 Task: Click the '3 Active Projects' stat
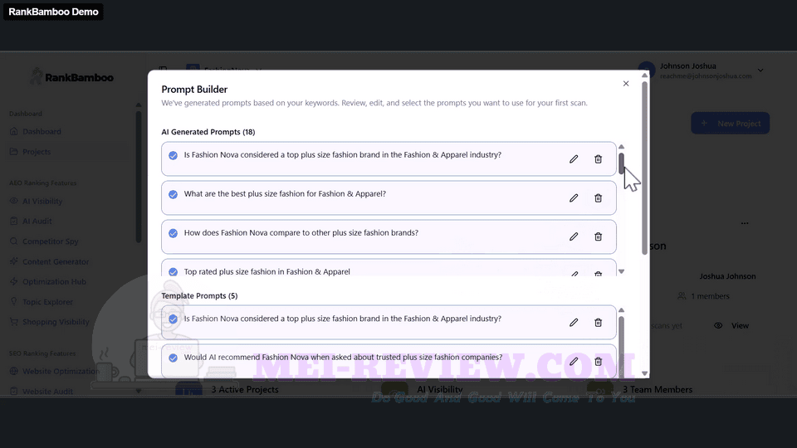click(244, 390)
